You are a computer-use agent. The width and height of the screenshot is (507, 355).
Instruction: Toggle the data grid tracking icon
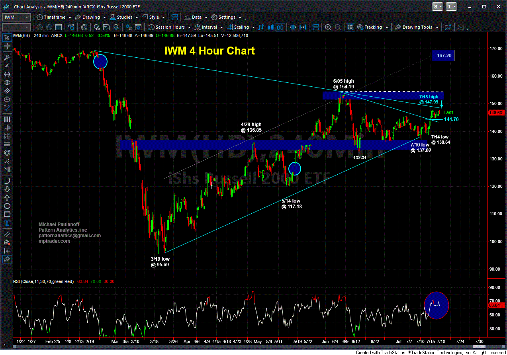(350, 27)
